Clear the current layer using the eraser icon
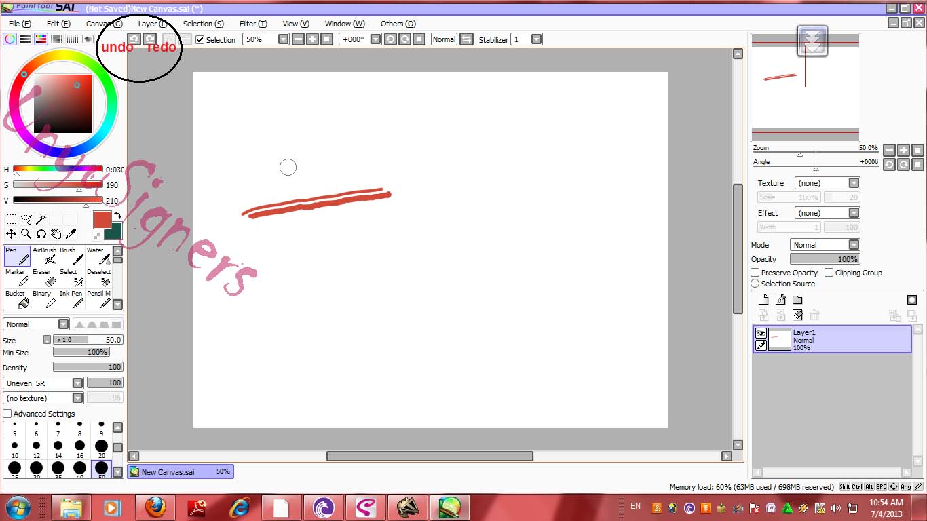The height and width of the screenshot is (521, 927). tap(797, 315)
